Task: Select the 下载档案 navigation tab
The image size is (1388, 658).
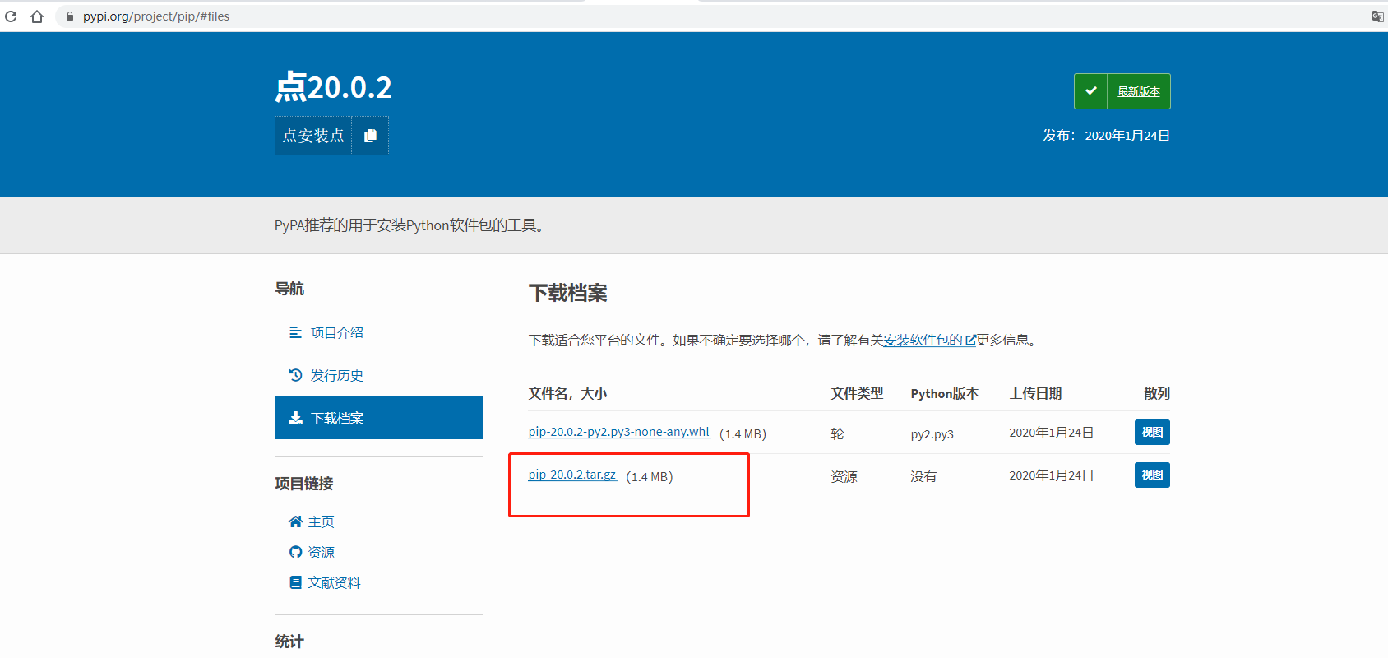Action: pyautogui.click(x=378, y=418)
